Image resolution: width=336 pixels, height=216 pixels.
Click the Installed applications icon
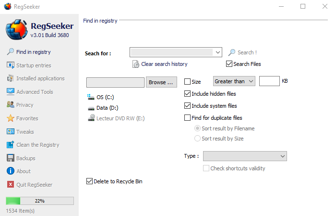pyautogui.click(x=10, y=78)
